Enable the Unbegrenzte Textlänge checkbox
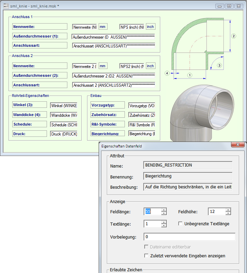247x273 pixels. tap(181, 224)
